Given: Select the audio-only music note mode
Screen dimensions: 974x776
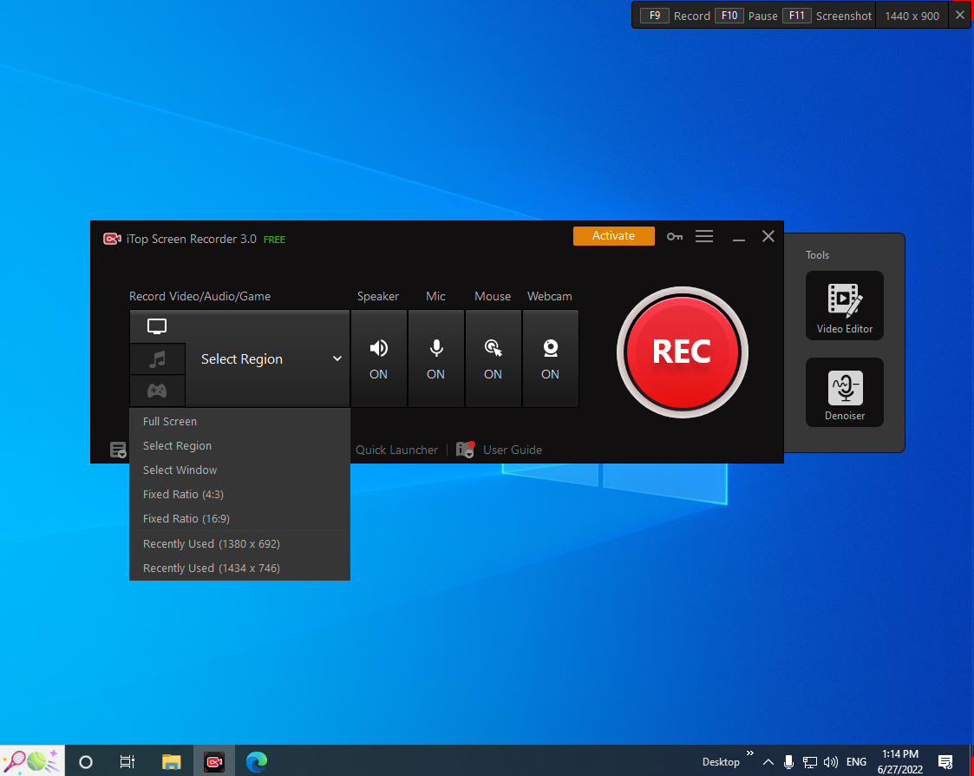Looking at the screenshot, I should (x=157, y=358).
